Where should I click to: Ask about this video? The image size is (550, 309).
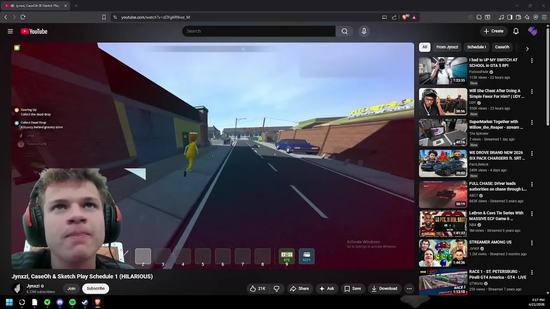pyautogui.click(x=327, y=289)
